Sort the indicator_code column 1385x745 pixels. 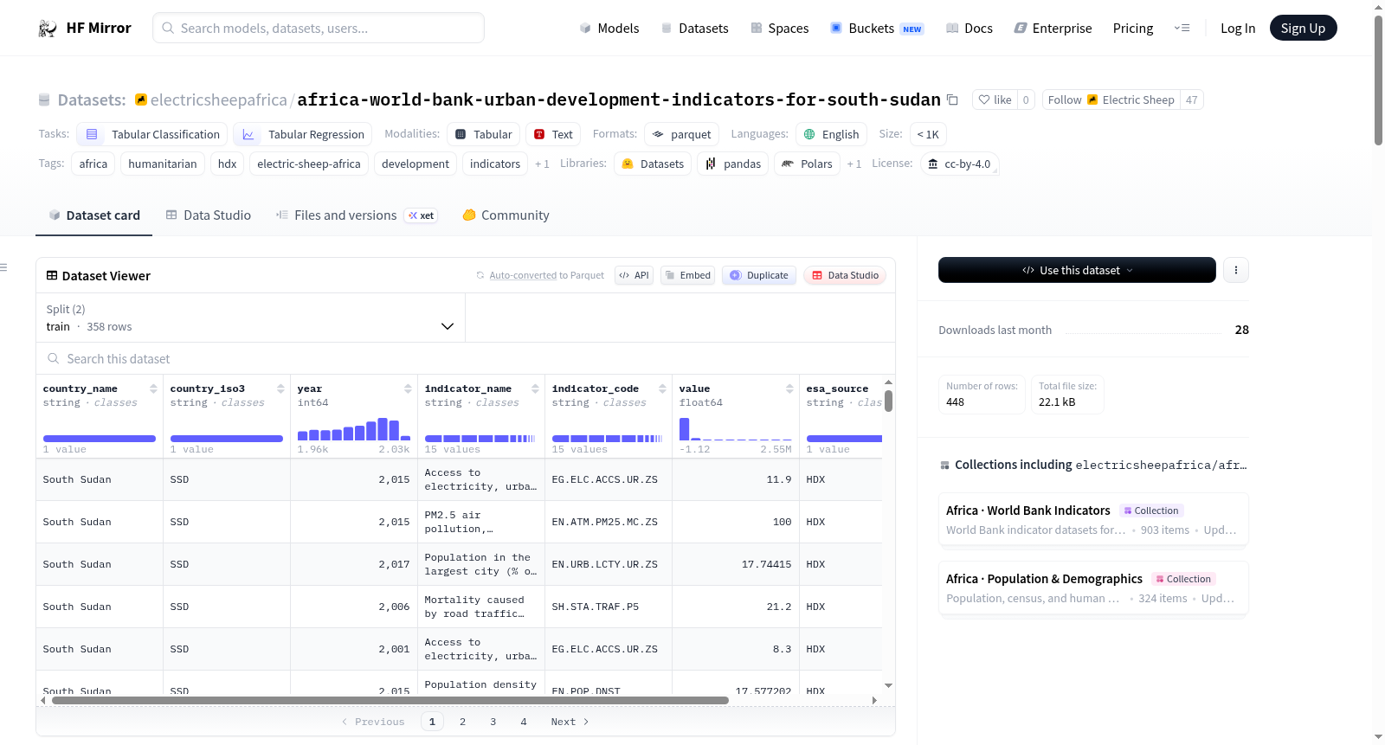[662, 389]
